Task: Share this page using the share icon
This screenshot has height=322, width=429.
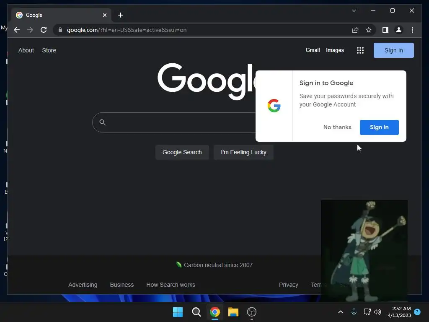Action: click(355, 30)
